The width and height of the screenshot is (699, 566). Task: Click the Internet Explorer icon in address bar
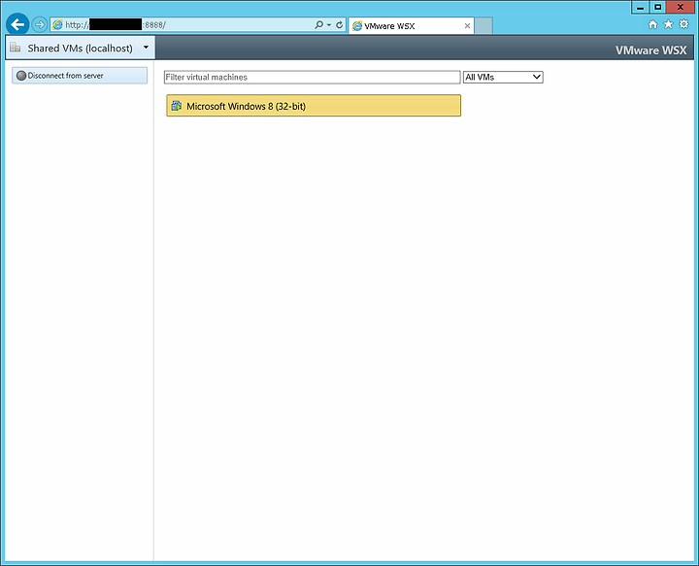point(57,24)
